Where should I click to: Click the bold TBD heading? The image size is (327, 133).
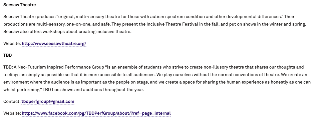pyautogui.click(x=7, y=55)
